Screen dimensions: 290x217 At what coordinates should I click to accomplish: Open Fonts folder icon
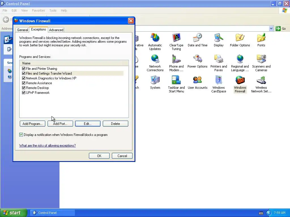tap(261, 40)
